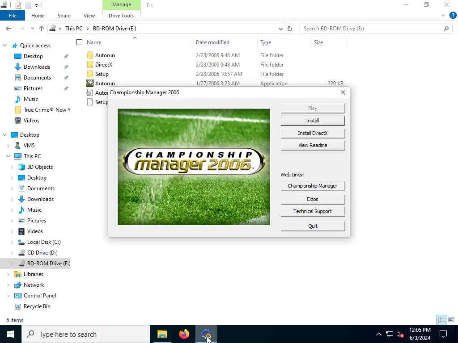Image resolution: width=458 pixels, height=343 pixels.
Task: Sort by the Name column header
Action: point(94,42)
